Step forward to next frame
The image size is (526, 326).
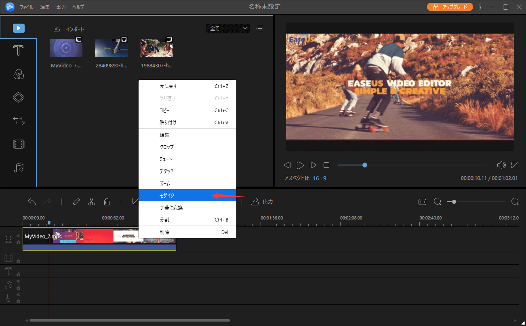point(313,165)
